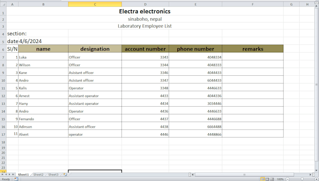Image resolution: width=319 pixels, height=181 pixels.
Task: Select column D header
Action: click(145, 4)
